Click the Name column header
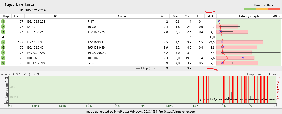282x114 pixels. (x=122, y=16)
